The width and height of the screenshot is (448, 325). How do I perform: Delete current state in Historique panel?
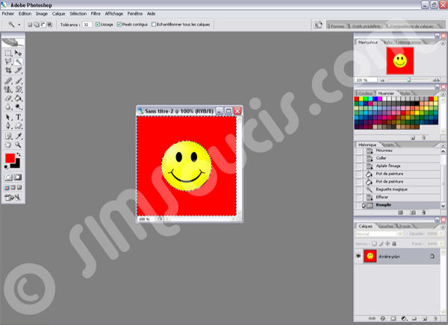click(x=424, y=212)
